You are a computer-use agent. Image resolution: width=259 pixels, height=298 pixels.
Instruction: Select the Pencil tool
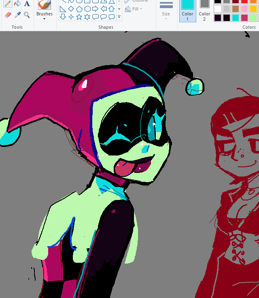(x=8, y=3)
